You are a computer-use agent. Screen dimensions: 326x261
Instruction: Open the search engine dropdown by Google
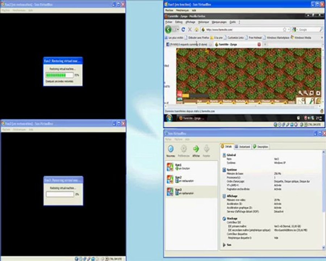coord(297,30)
